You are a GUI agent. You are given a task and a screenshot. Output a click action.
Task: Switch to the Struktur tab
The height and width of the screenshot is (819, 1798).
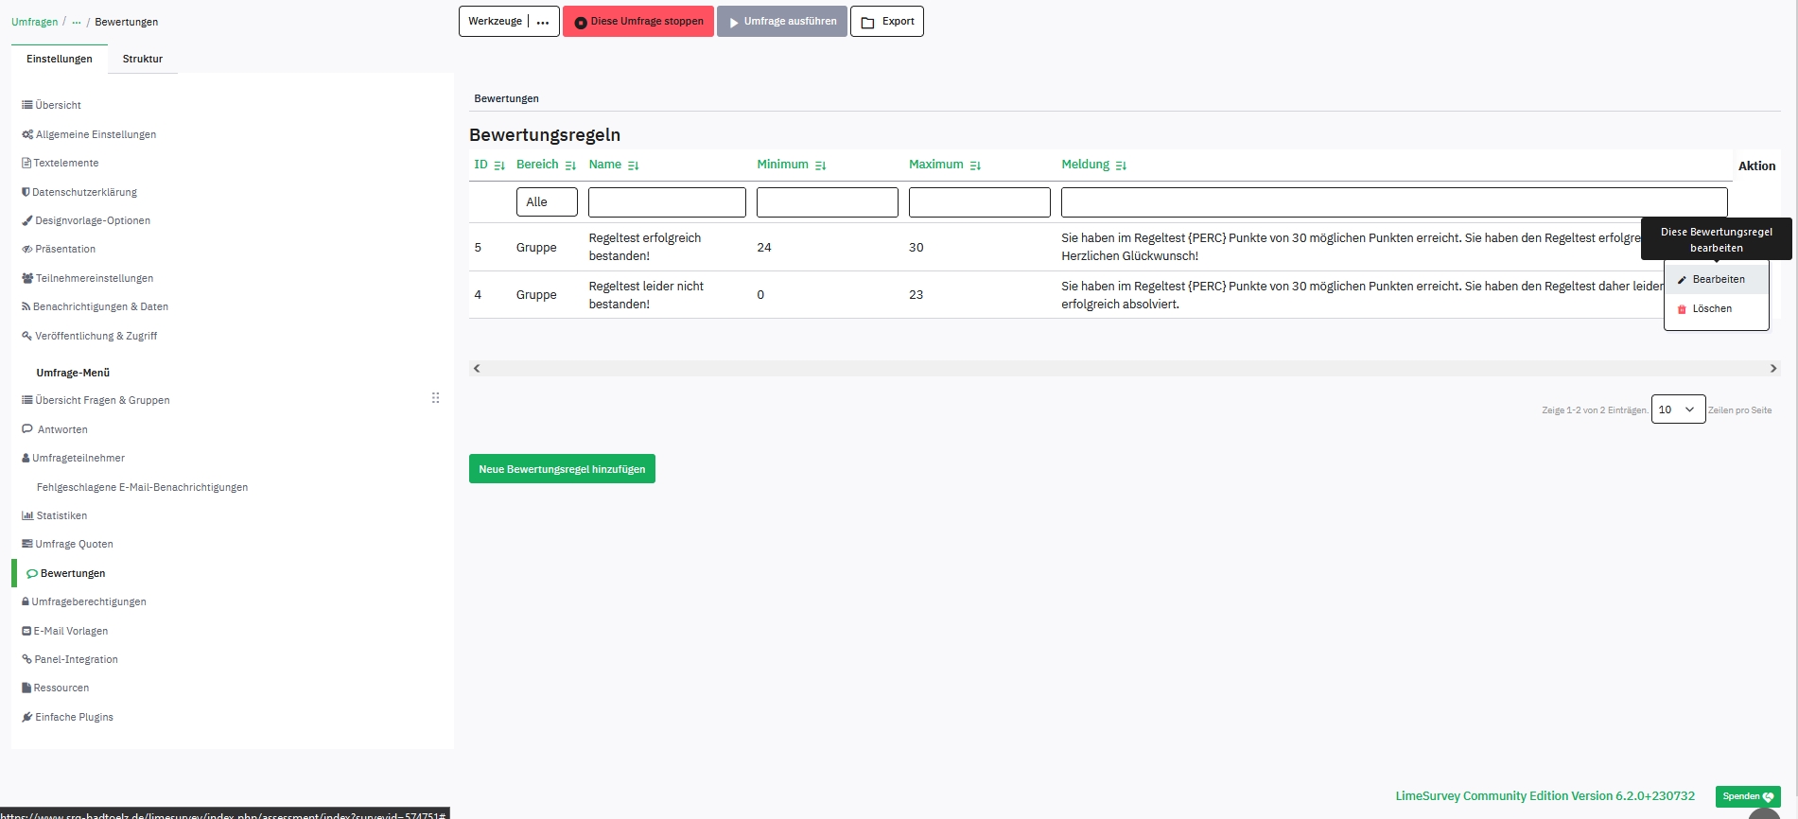coord(142,59)
